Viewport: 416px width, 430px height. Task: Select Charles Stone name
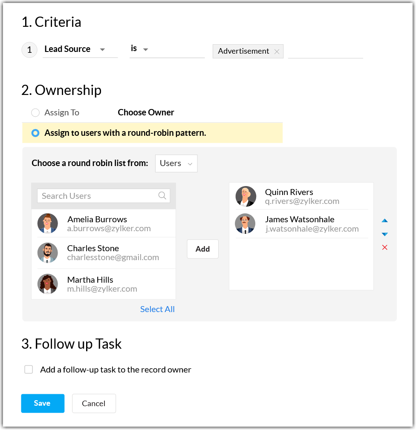pyautogui.click(x=93, y=248)
